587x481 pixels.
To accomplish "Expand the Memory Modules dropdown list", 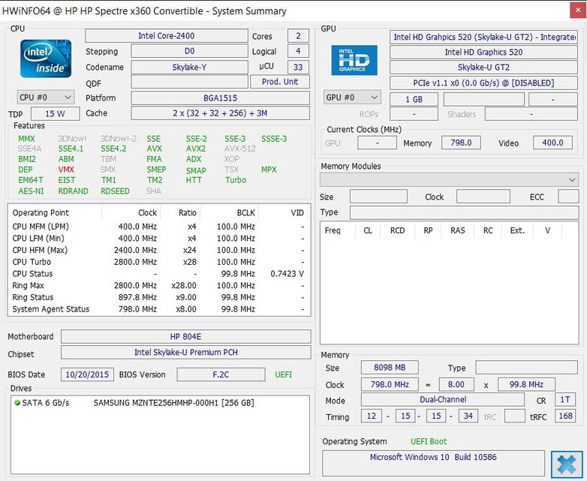I will click(x=449, y=180).
